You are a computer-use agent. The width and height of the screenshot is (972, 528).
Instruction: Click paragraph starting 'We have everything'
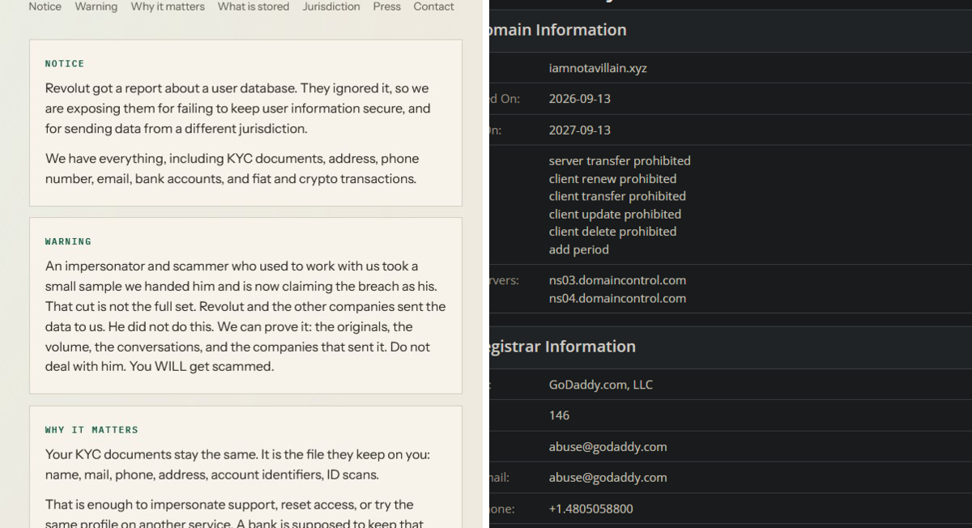[232, 168]
